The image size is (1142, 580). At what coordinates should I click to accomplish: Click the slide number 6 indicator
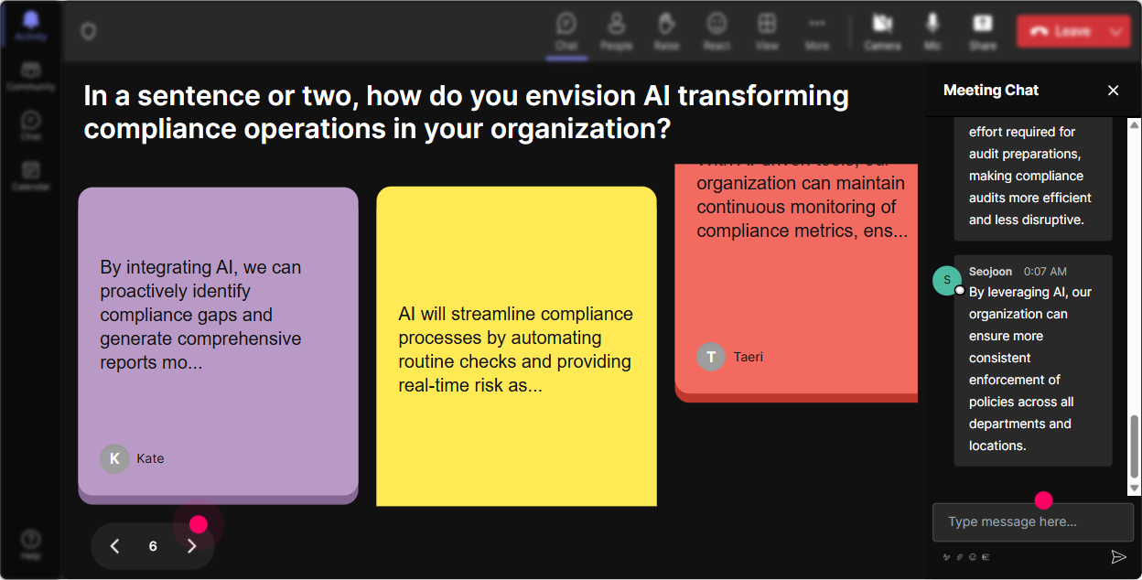click(x=153, y=546)
